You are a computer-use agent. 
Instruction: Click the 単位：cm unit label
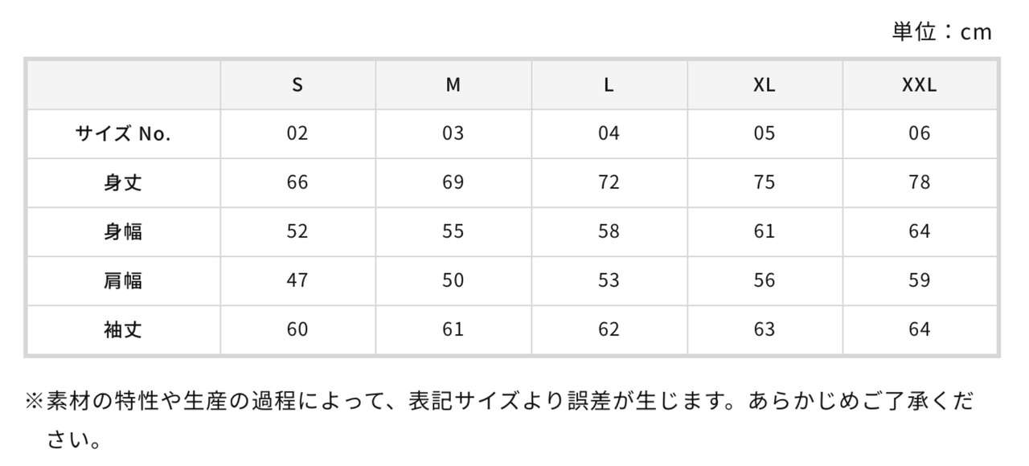point(942,32)
